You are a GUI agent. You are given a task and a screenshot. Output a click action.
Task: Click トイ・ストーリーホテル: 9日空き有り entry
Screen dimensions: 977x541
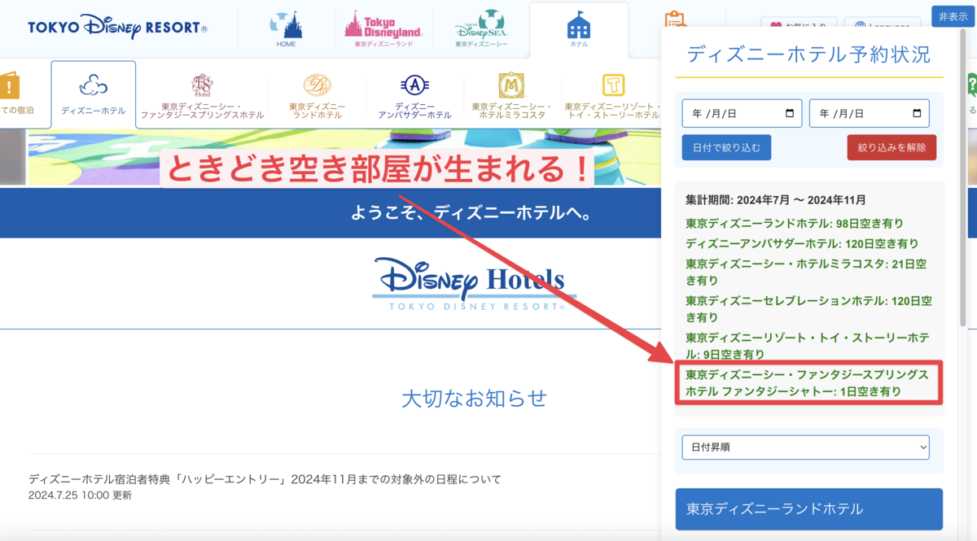pos(808,345)
